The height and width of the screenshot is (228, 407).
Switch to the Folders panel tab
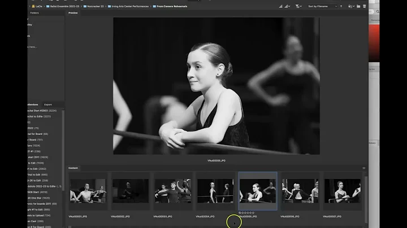click(34, 12)
